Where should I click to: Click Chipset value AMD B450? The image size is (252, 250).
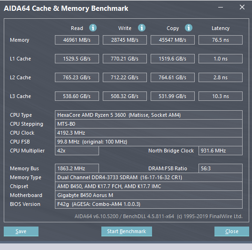[149, 186]
